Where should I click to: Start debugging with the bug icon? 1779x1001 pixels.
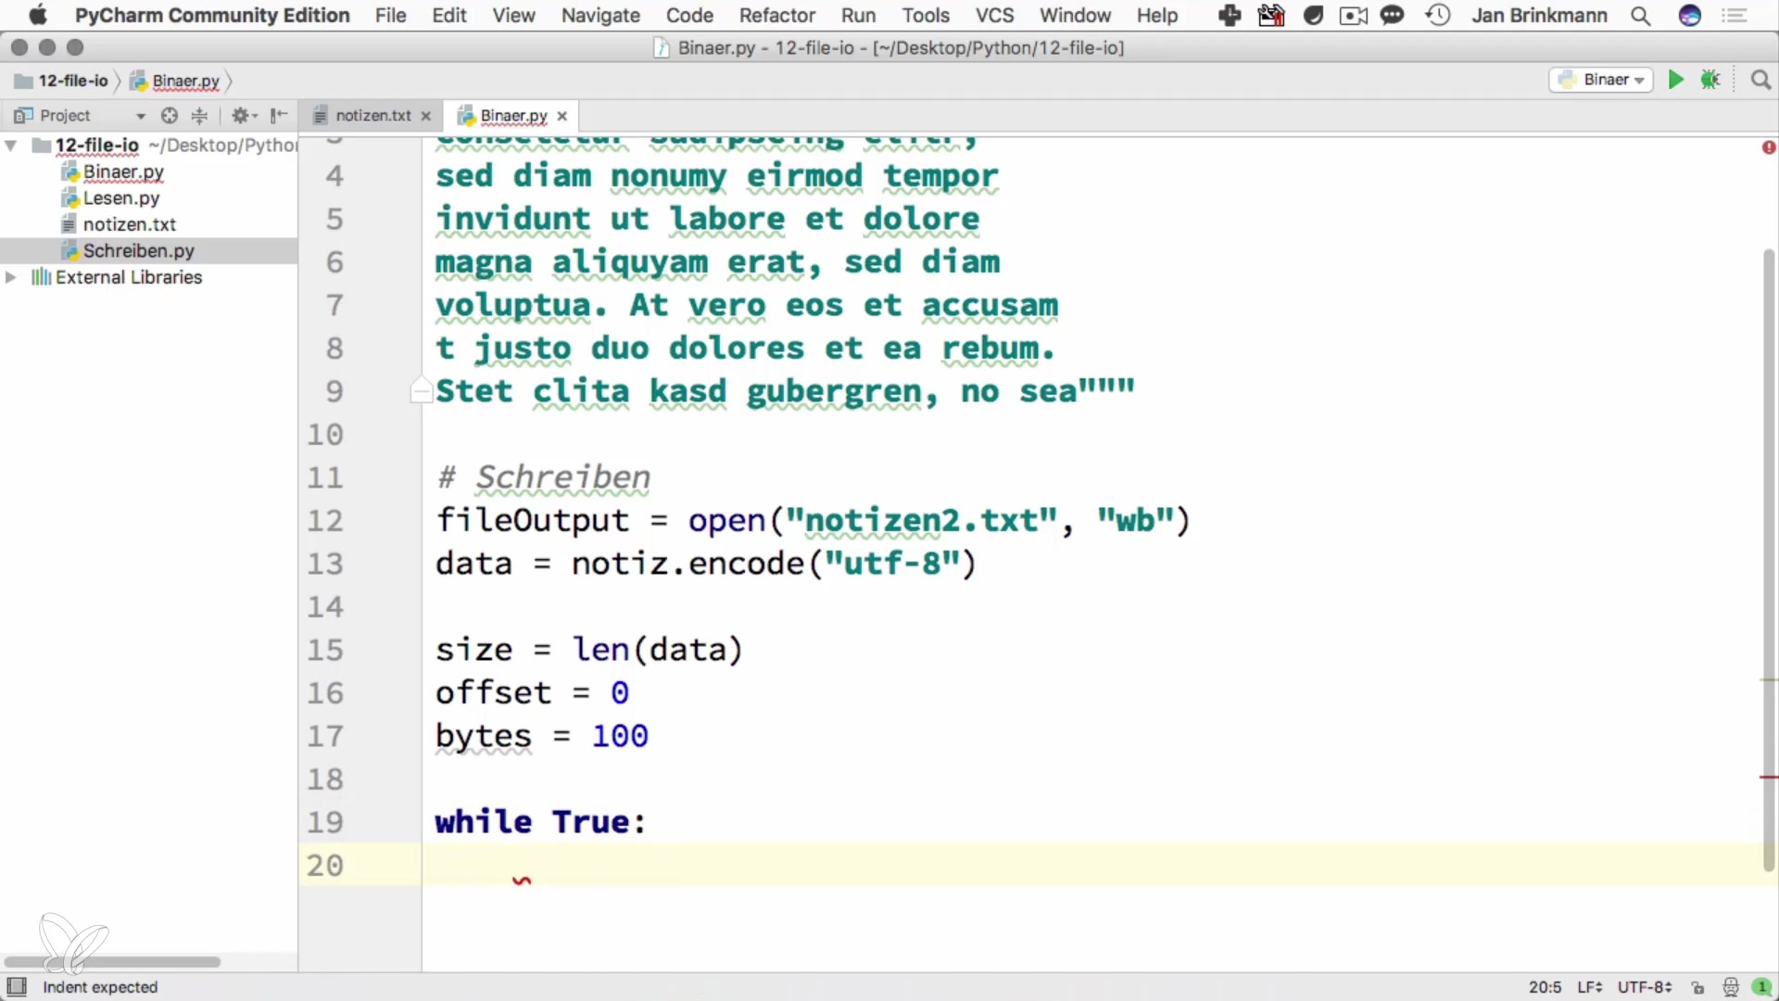(x=1710, y=80)
